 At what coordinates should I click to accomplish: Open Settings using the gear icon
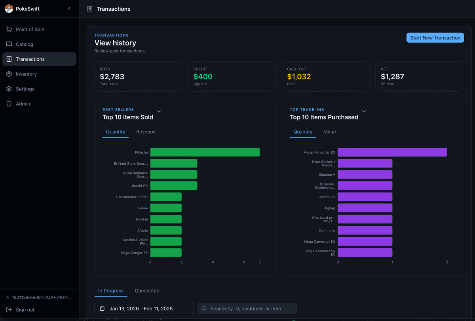click(x=8, y=89)
